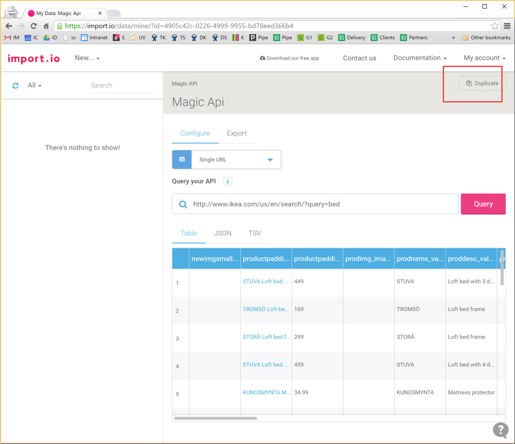The width and height of the screenshot is (515, 444).
Task: Open the G1 bookmark
Action: coord(305,38)
